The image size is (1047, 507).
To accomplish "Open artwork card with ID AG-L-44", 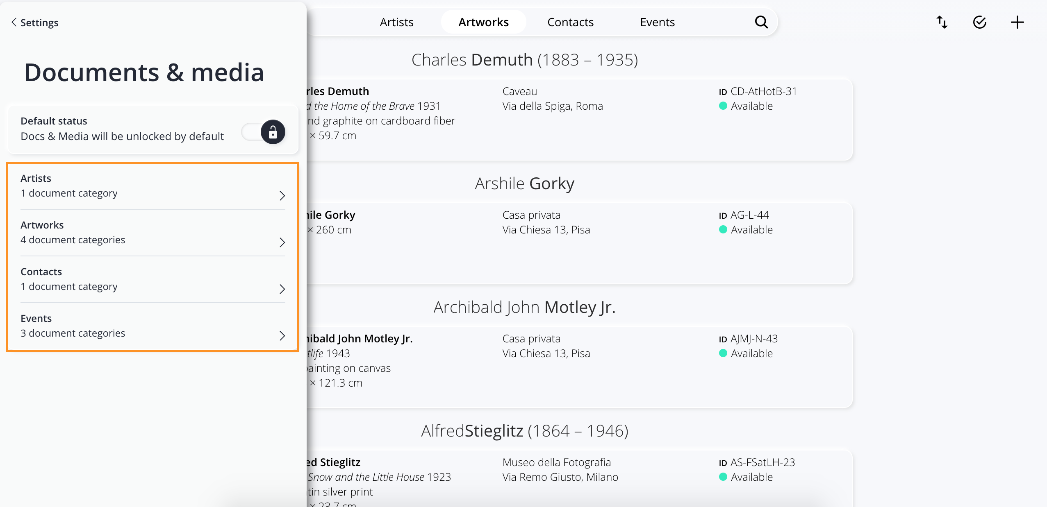I will pyautogui.click(x=580, y=243).
